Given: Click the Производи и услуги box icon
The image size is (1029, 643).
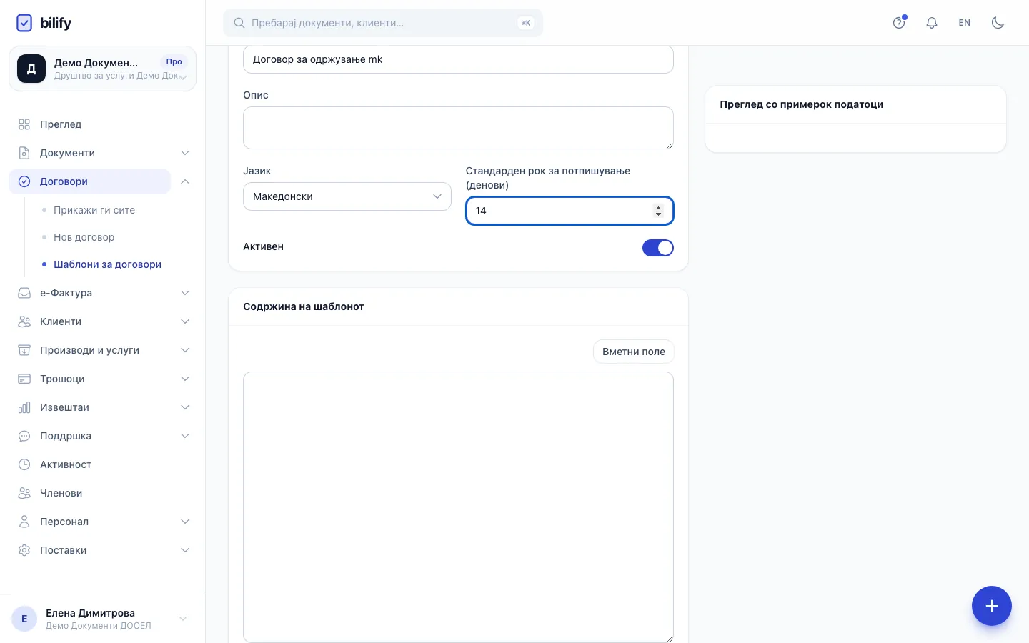Looking at the screenshot, I should tap(24, 350).
